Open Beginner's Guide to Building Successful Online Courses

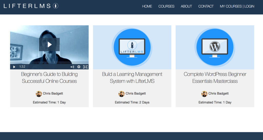click(x=49, y=78)
